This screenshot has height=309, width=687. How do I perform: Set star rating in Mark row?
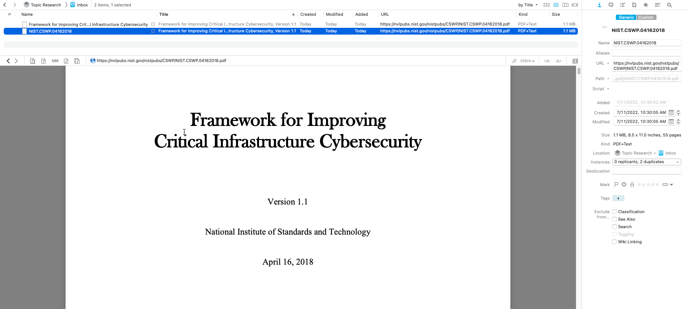point(648,185)
